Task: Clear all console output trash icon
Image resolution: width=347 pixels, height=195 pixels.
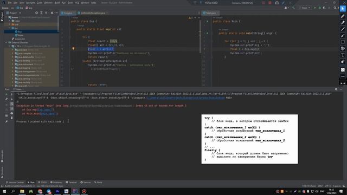Action: click(x=12, y=118)
